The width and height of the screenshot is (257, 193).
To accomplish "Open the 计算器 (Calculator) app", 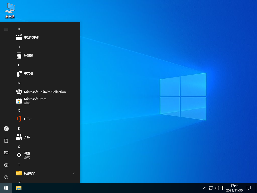I will click(29, 56).
